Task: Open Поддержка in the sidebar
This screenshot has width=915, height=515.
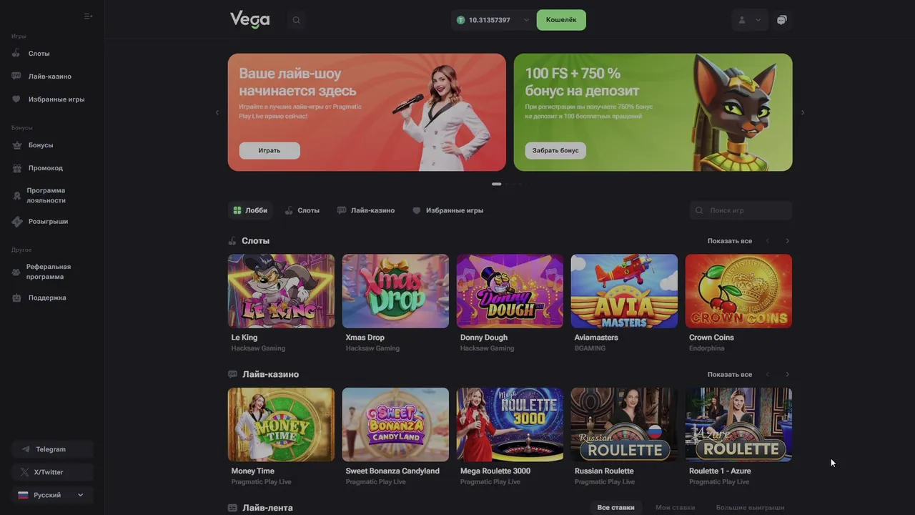Action: [46, 298]
